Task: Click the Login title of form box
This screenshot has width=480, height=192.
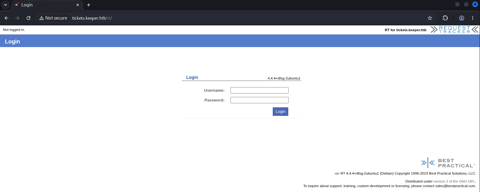Action: point(192,77)
